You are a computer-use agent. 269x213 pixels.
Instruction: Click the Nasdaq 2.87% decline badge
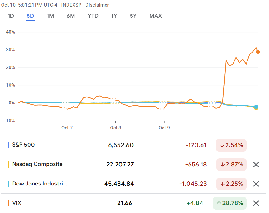tap(231, 165)
